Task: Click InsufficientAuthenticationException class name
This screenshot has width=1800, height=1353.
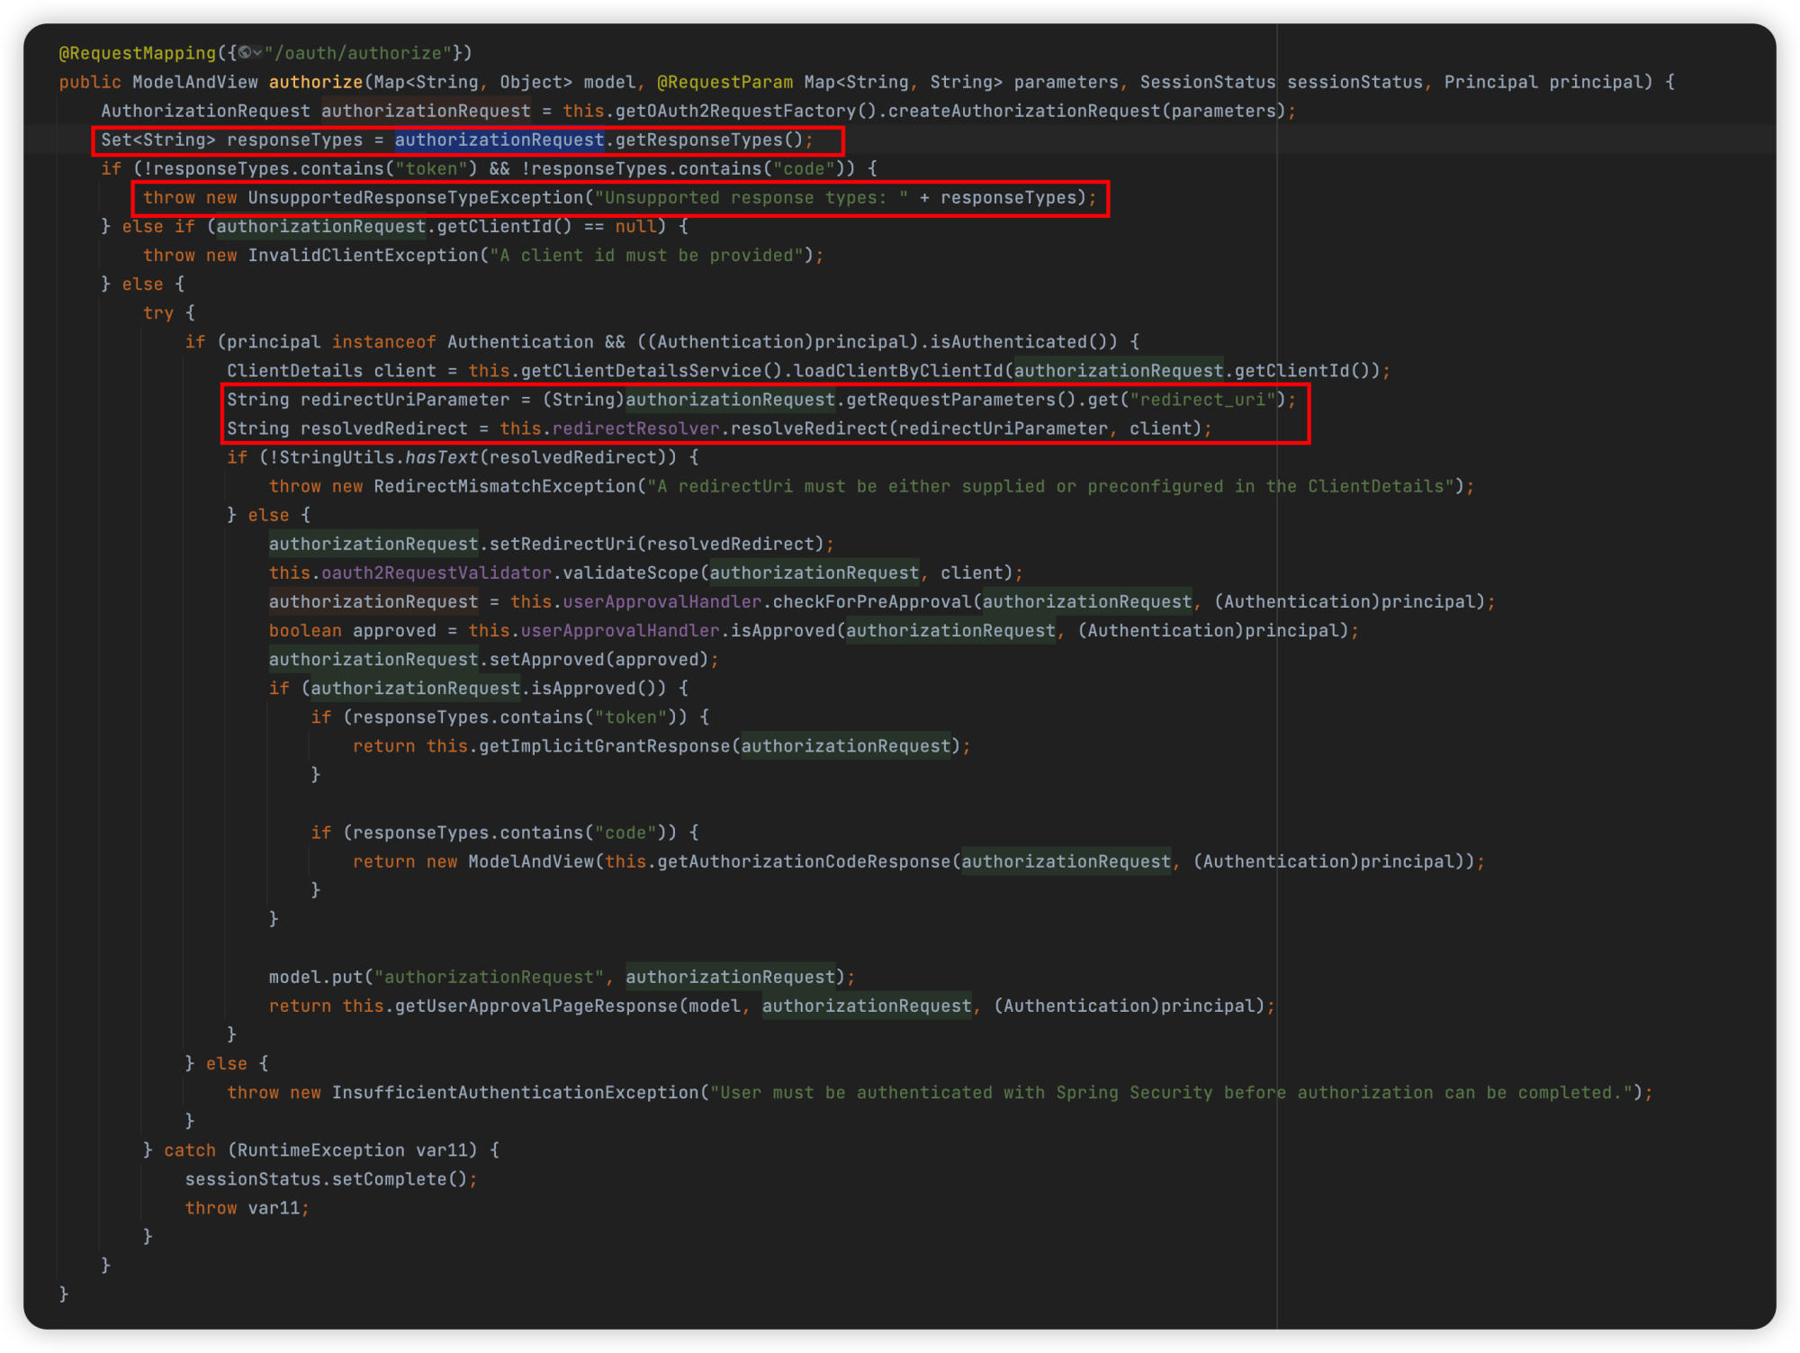Action: (515, 1092)
